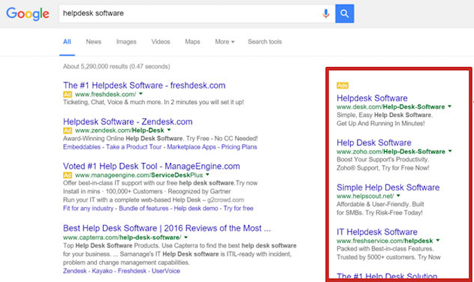This screenshot has height=282, width=474.
Task: Click 'Ticketing, Chat, Voice & much more' description
Action: coord(154,102)
